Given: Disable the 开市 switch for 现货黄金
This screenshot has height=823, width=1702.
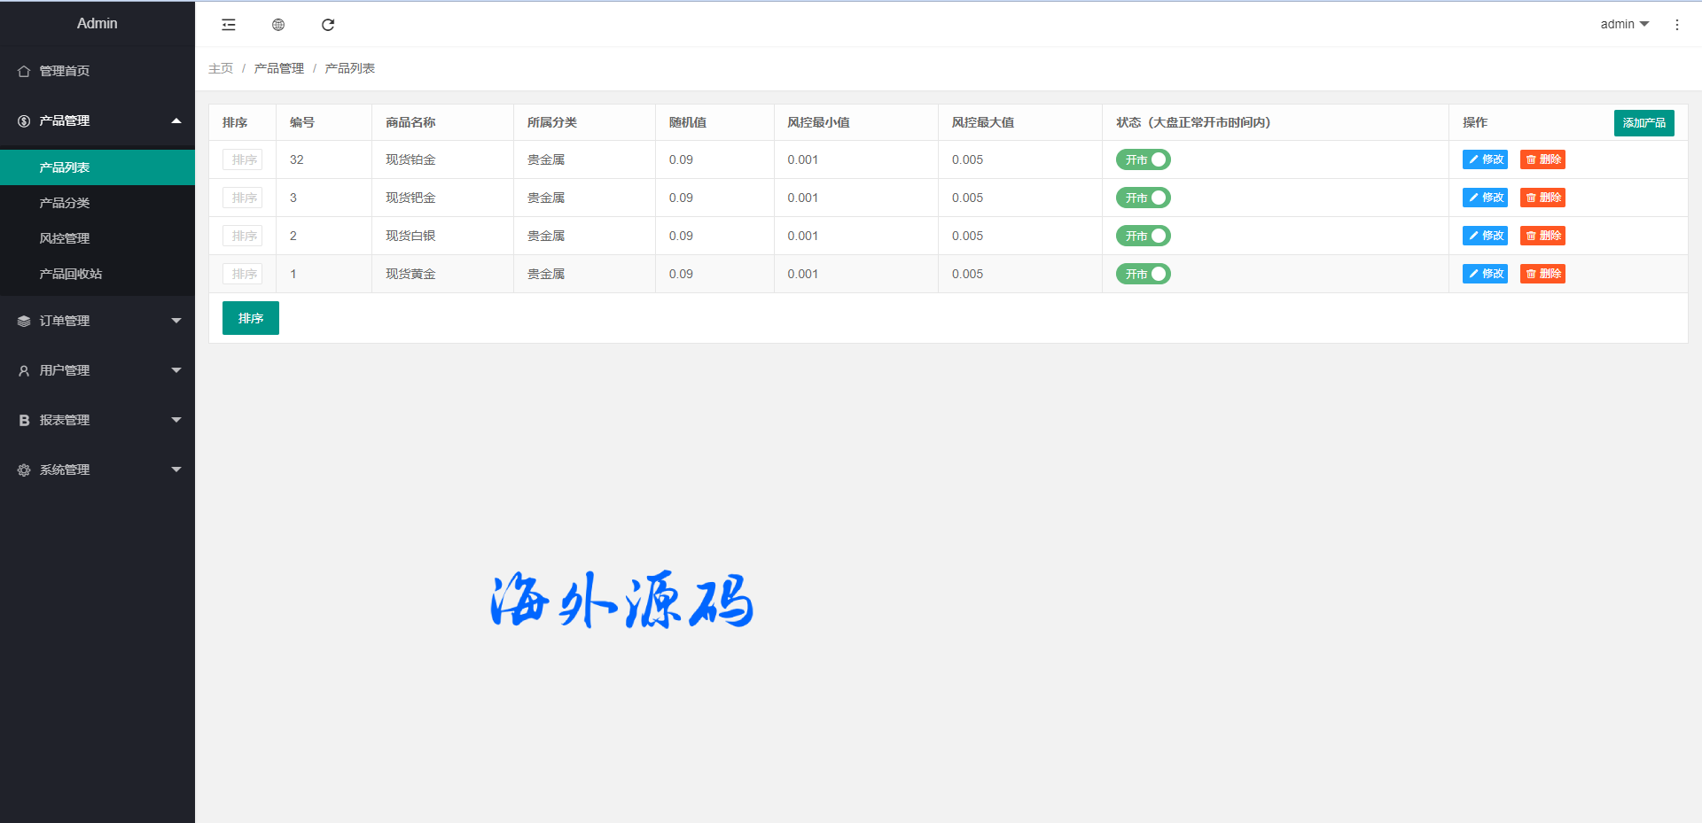Looking at the screenshot, I should coord(1143,274).
